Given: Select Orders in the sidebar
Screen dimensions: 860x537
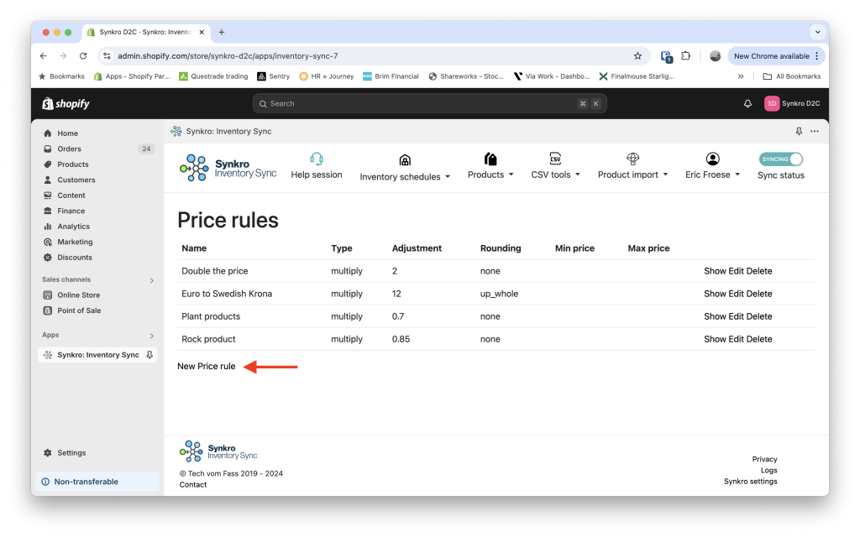Looking at the screenshot, I should pos(69,149).
